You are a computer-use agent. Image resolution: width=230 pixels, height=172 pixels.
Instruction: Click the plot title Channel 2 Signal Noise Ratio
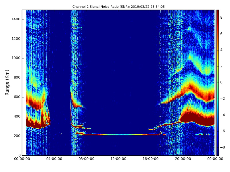(118, 7)
